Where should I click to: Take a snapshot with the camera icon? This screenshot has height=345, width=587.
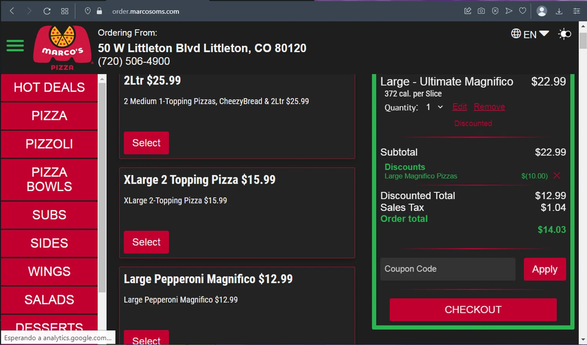[x=481, y=11]
